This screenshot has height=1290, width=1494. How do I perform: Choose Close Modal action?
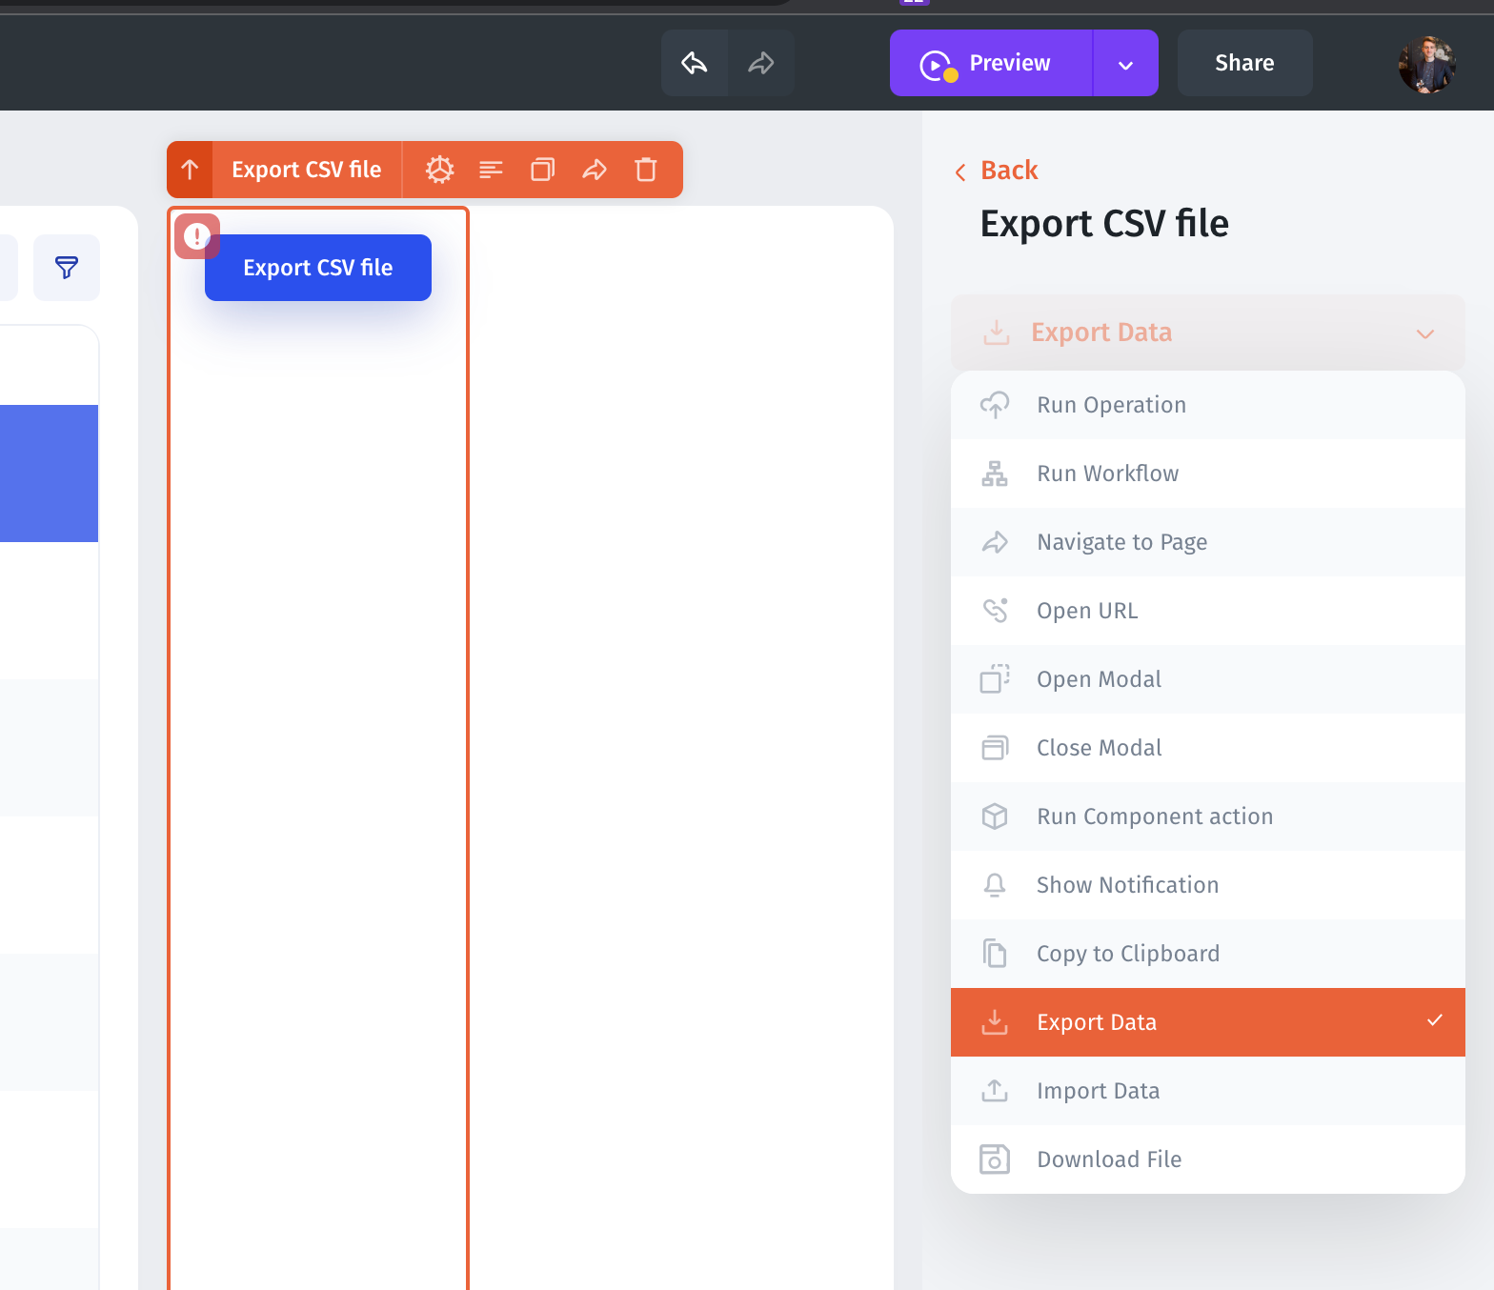(x=1208, y=748)
